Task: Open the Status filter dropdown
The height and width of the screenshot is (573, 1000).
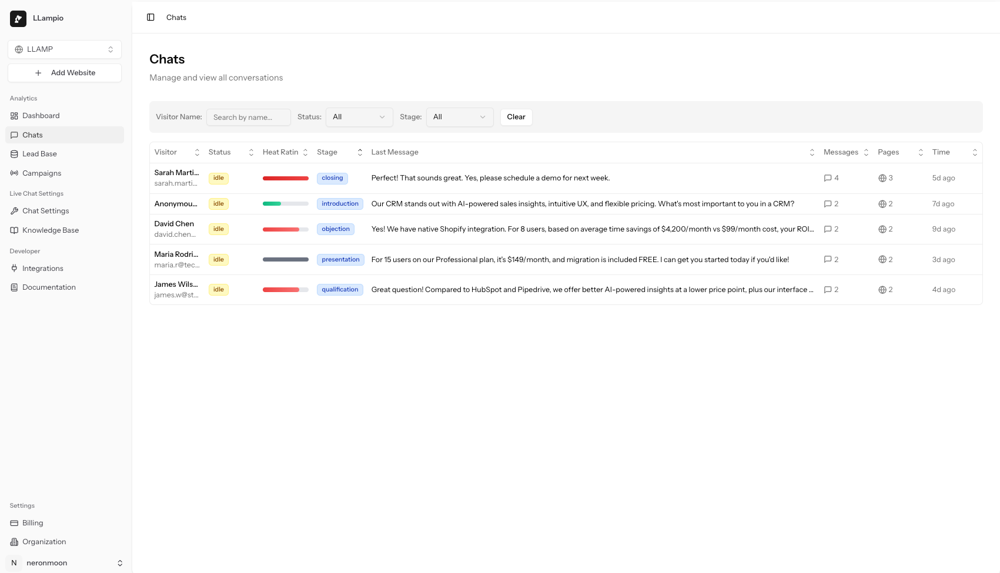Action: [359, 117]
